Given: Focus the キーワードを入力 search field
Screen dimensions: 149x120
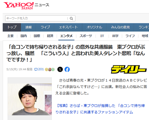Looking at the screenshot, I should [x=37, y=18].
